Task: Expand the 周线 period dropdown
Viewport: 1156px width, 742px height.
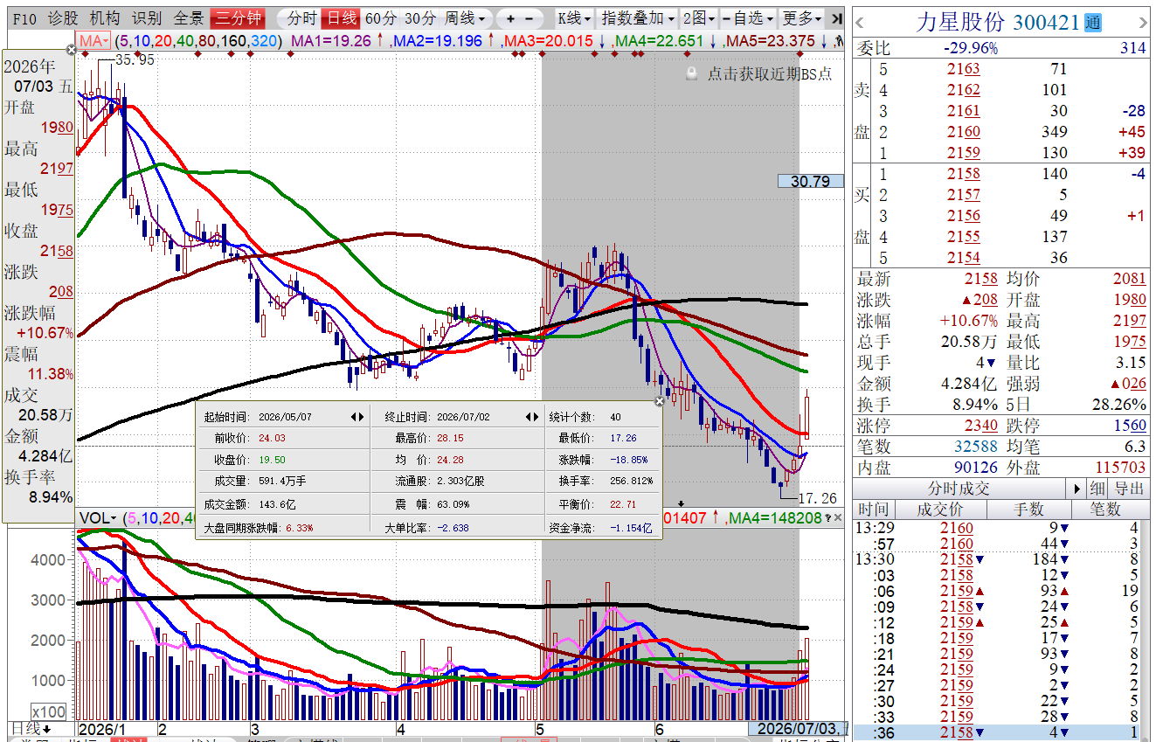Action: pos(464,18)
